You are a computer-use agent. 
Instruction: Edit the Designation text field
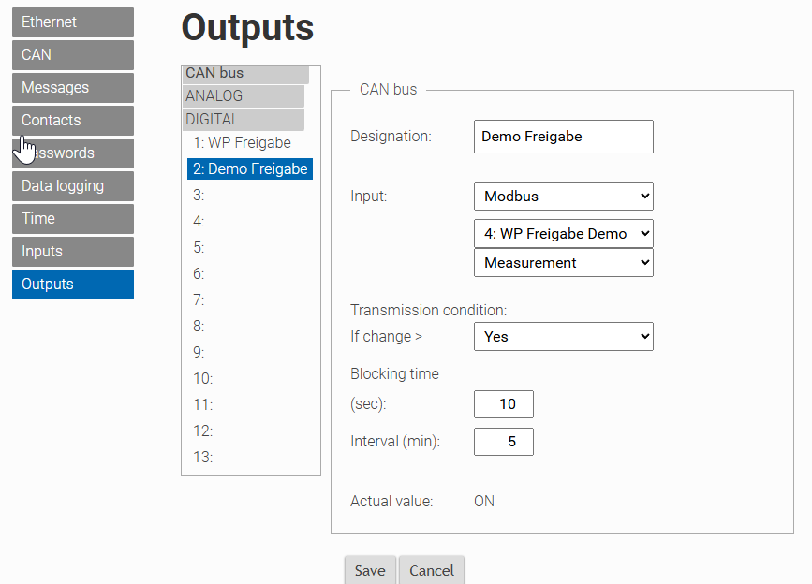click(564, 137)
